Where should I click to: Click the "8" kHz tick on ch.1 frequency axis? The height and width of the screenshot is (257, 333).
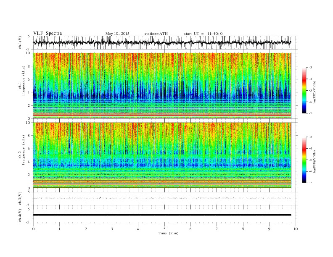tap(29, 66)
